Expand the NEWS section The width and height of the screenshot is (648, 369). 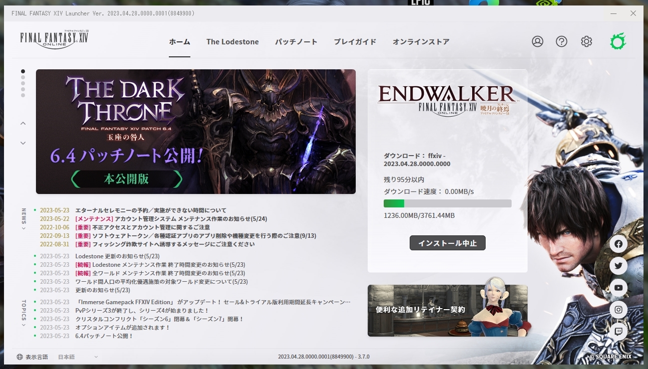point(23,219)
